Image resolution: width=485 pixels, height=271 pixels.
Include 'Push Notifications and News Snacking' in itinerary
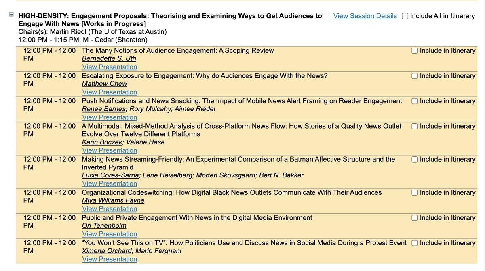coord(415,101)
